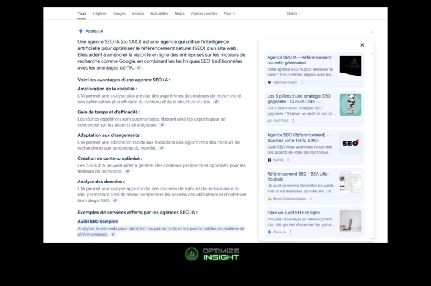Click source link icon after 'avantages de l'IA'
431x286 pixels.
139,68
